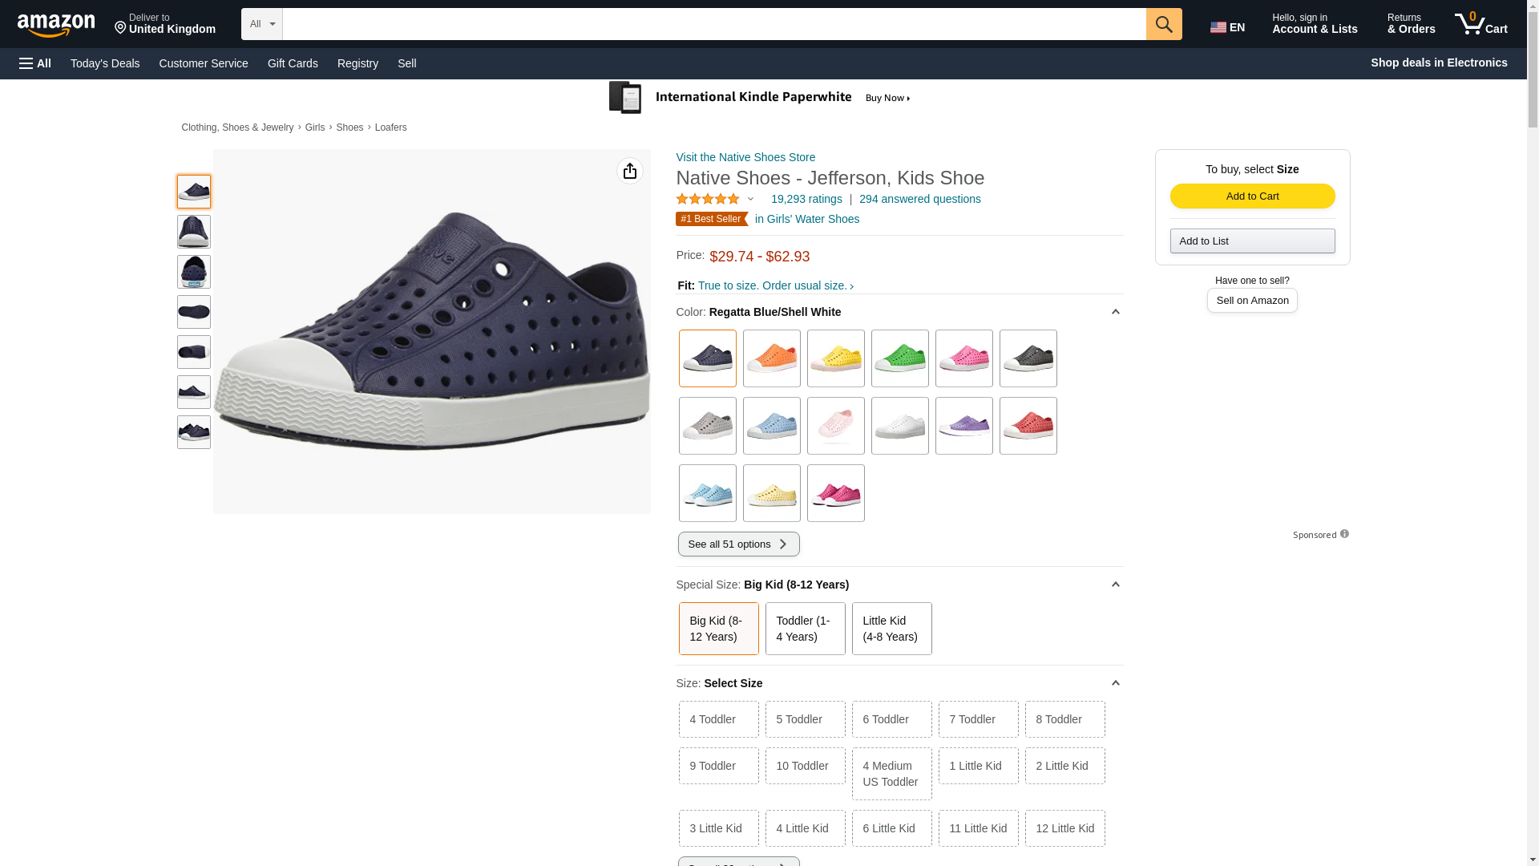The height and width of the screenshot is (866, 1539).
Task: Click in the search text field
Action: 713,24
